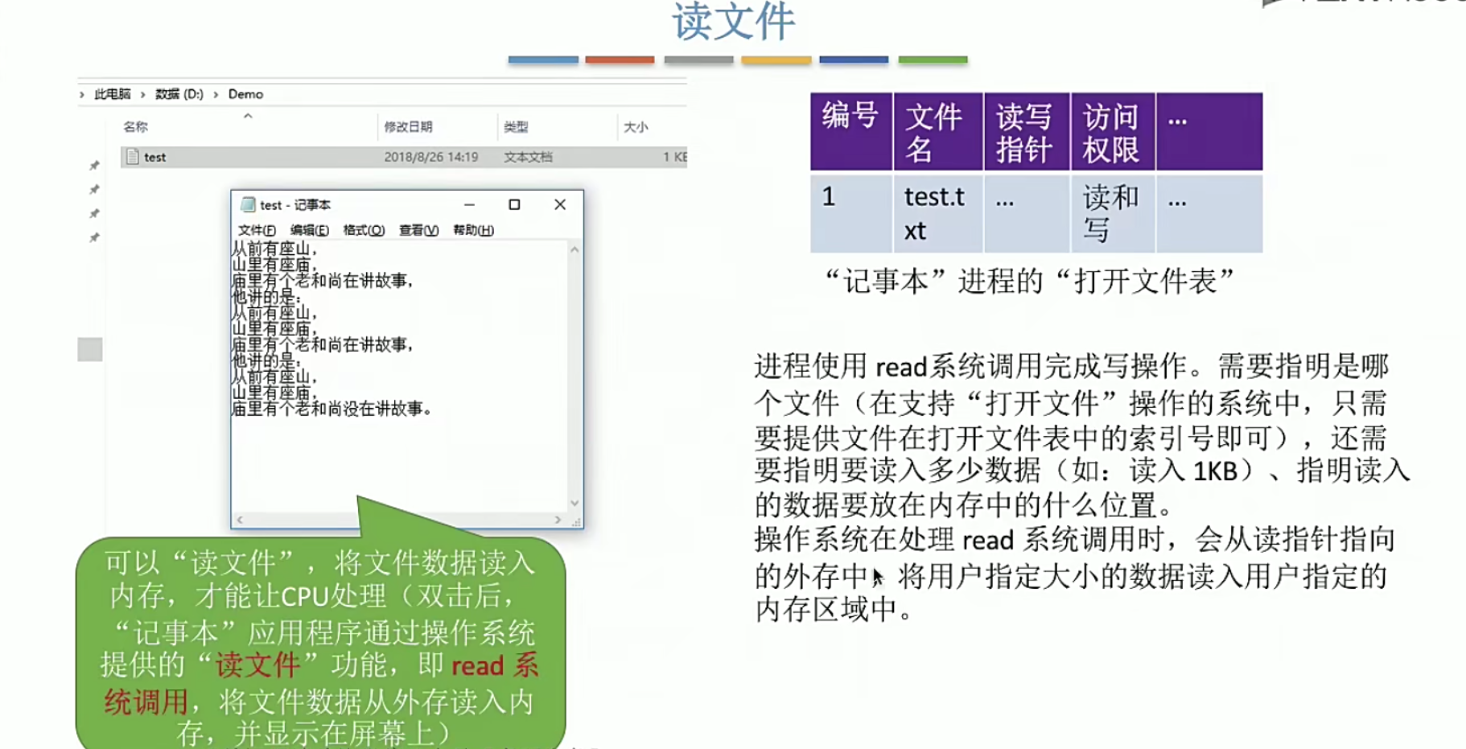Open the 格式(O) menu in Notepad

click(x=364, y=230)
